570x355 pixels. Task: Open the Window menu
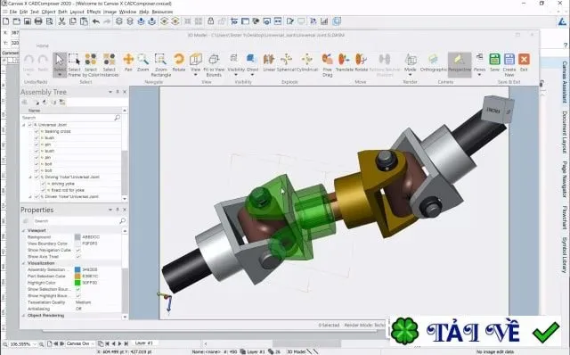tap(128, 12)
